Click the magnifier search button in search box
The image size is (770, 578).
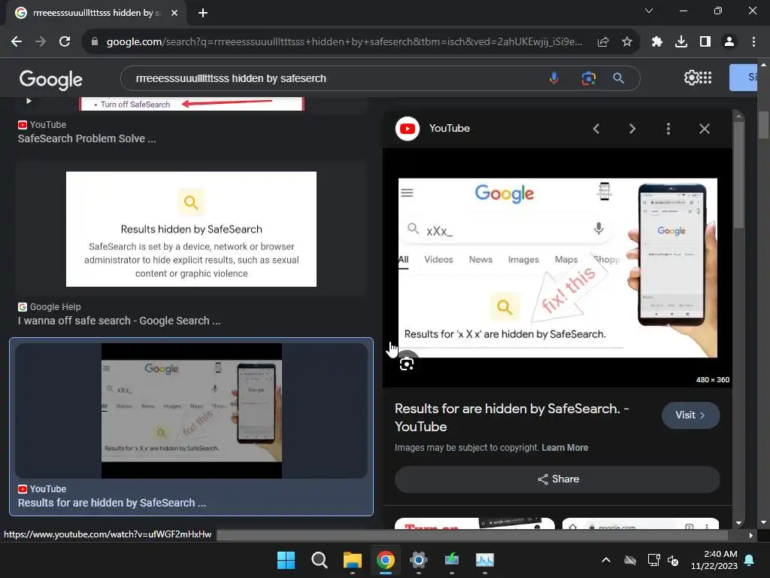(x=619, y=78)
